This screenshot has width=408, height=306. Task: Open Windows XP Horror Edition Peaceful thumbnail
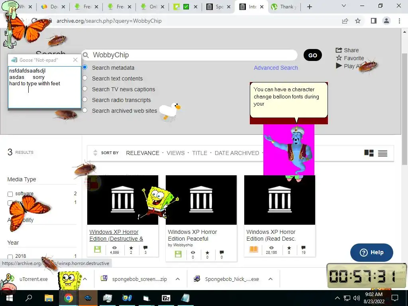201,200
